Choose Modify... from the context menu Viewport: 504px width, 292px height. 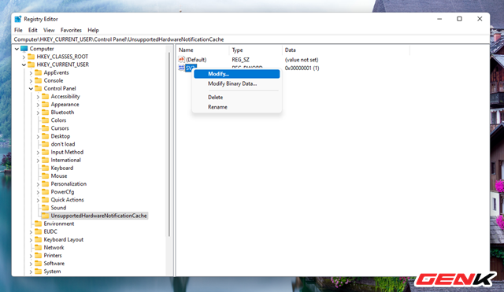pyautogui.click(x=237, y=74)
